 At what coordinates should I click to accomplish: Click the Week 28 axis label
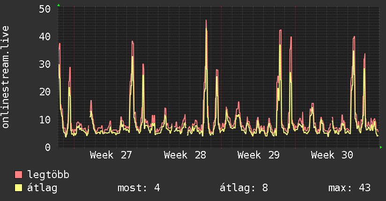[x=185, y=155]
